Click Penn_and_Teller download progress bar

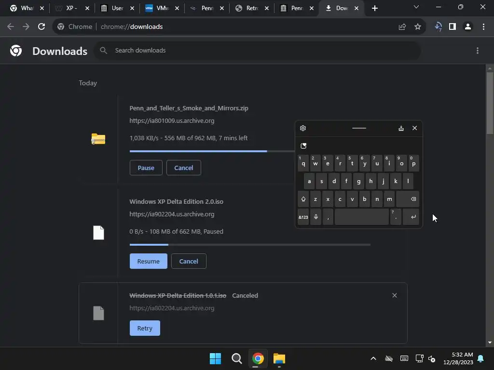point(212,151)
